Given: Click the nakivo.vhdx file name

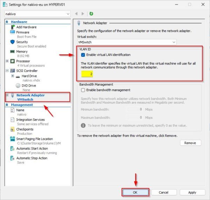Looking at the screenshot, I should click(31, 80).
